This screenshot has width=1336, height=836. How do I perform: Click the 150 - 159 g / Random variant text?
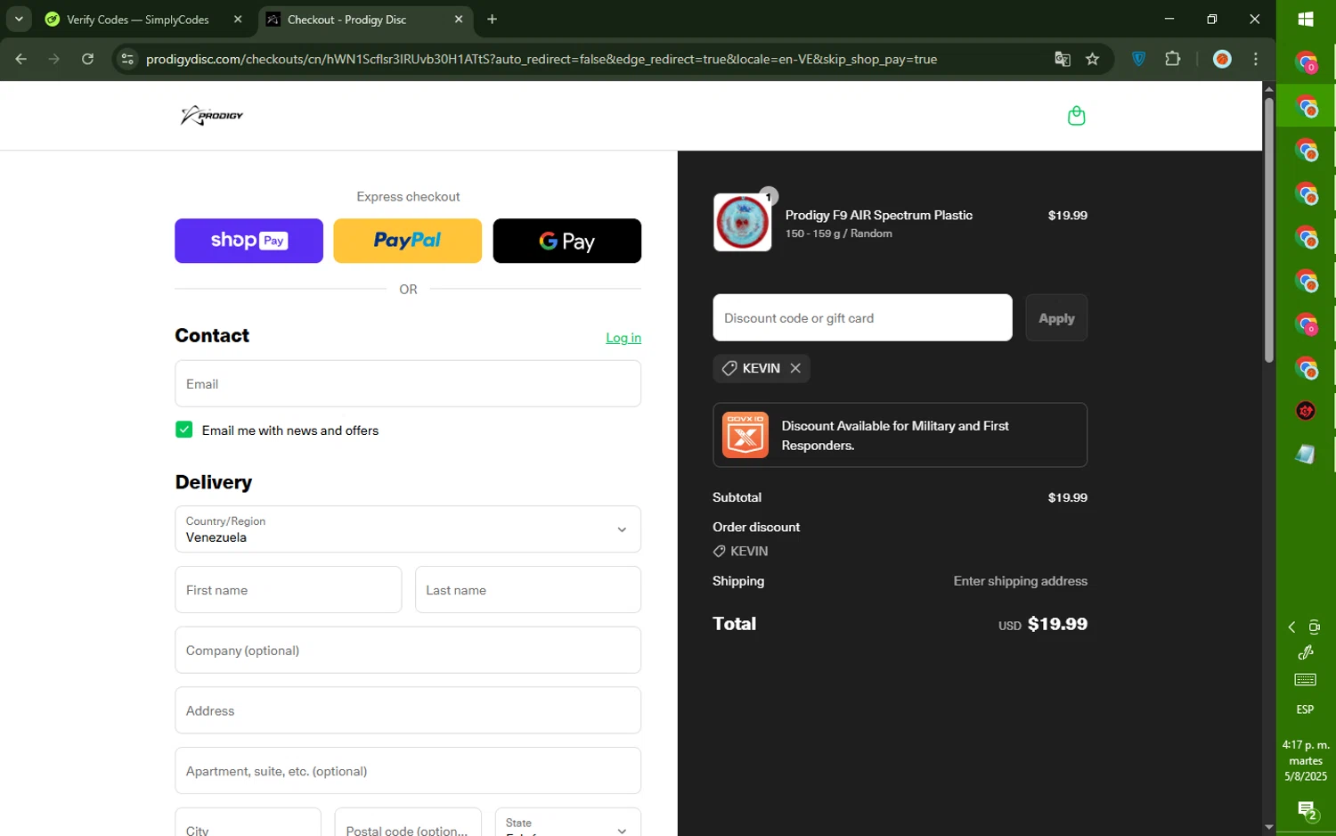point(838,234)
